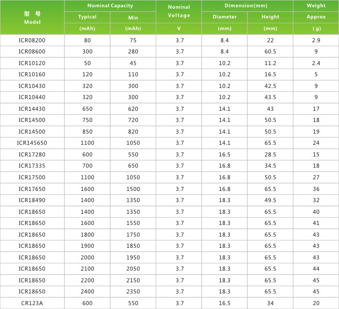Click the Nominal Voltage header
The width and height of the screenshot is (339, 309).
tap(178, 11)
